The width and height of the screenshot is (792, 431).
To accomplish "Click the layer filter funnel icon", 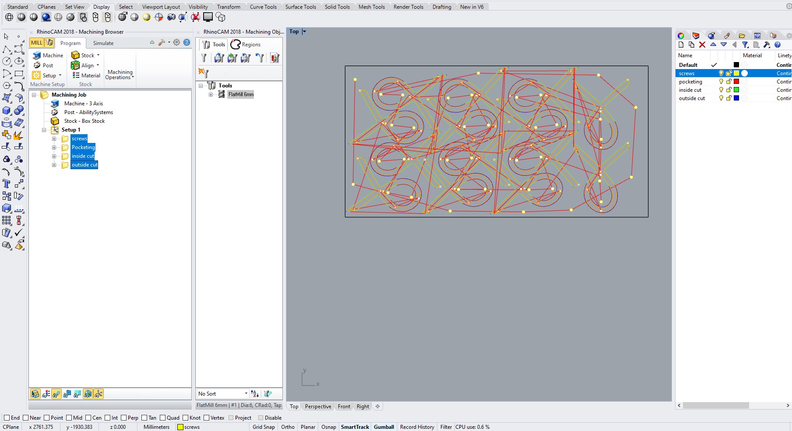I will pyautogui.click(x=745, y=45).
